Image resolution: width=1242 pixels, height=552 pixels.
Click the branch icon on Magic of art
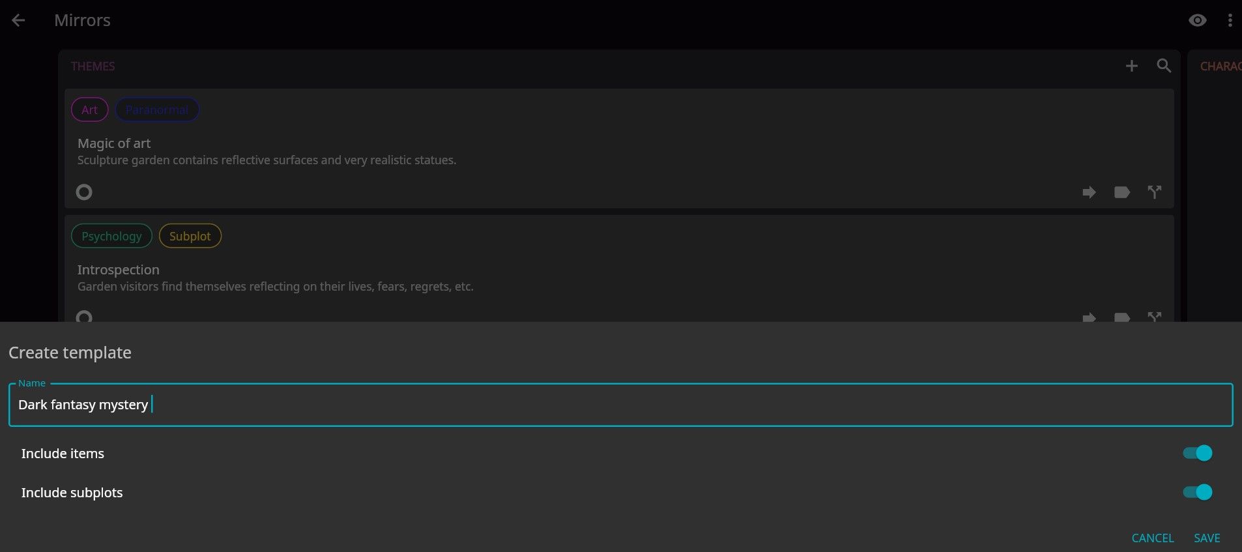pos(1154,192)
